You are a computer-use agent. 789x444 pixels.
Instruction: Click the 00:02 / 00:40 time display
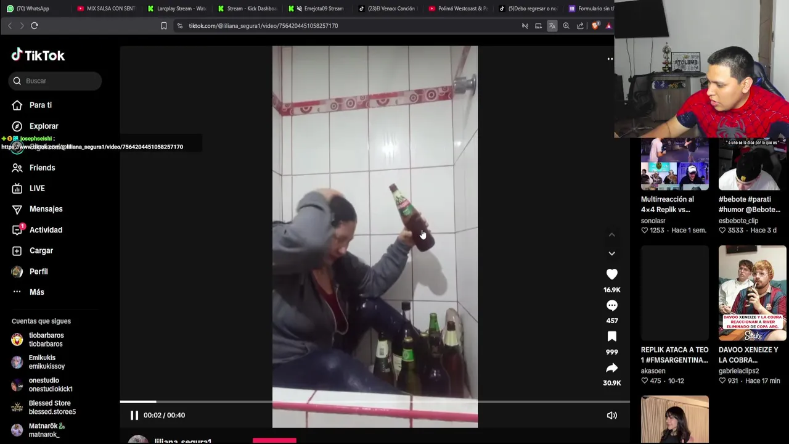(164, 415)
